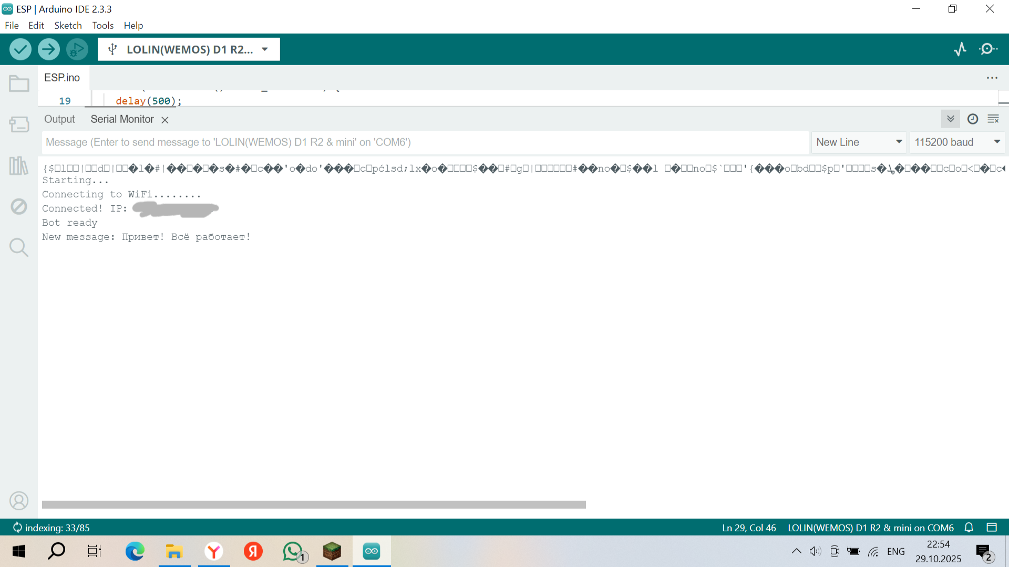The width and height of the screenshot is (1009, 567).
Task: Start debugging with the debug icon
Action: pos(77,49)
